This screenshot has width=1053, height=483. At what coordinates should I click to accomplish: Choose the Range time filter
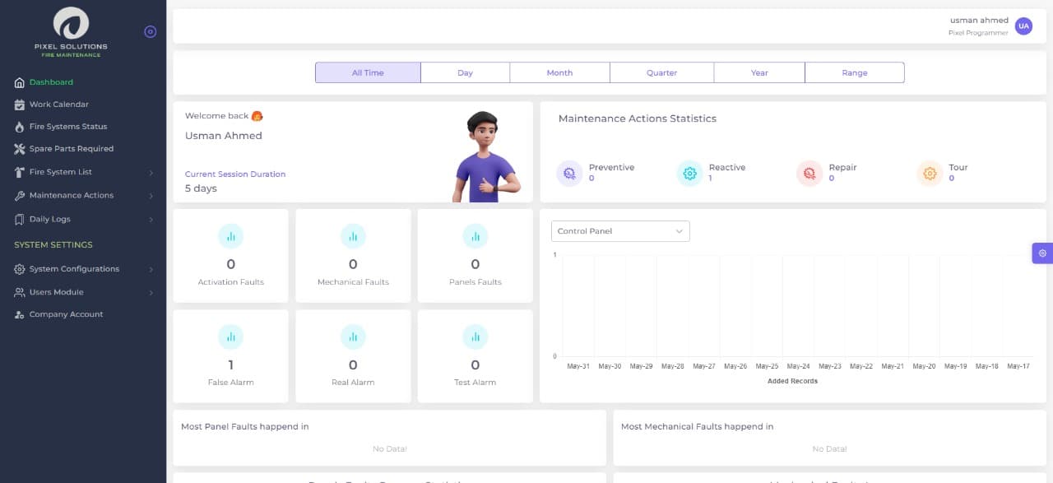pyautogui.click(x=854, y=73)
